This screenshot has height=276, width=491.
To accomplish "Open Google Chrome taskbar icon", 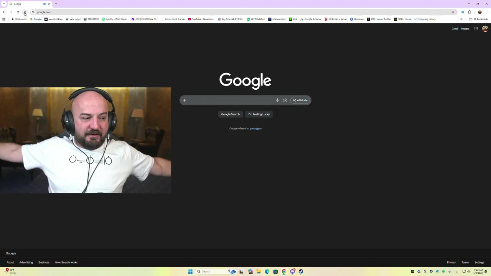I will pyautogui.click(x=284, y=271).
